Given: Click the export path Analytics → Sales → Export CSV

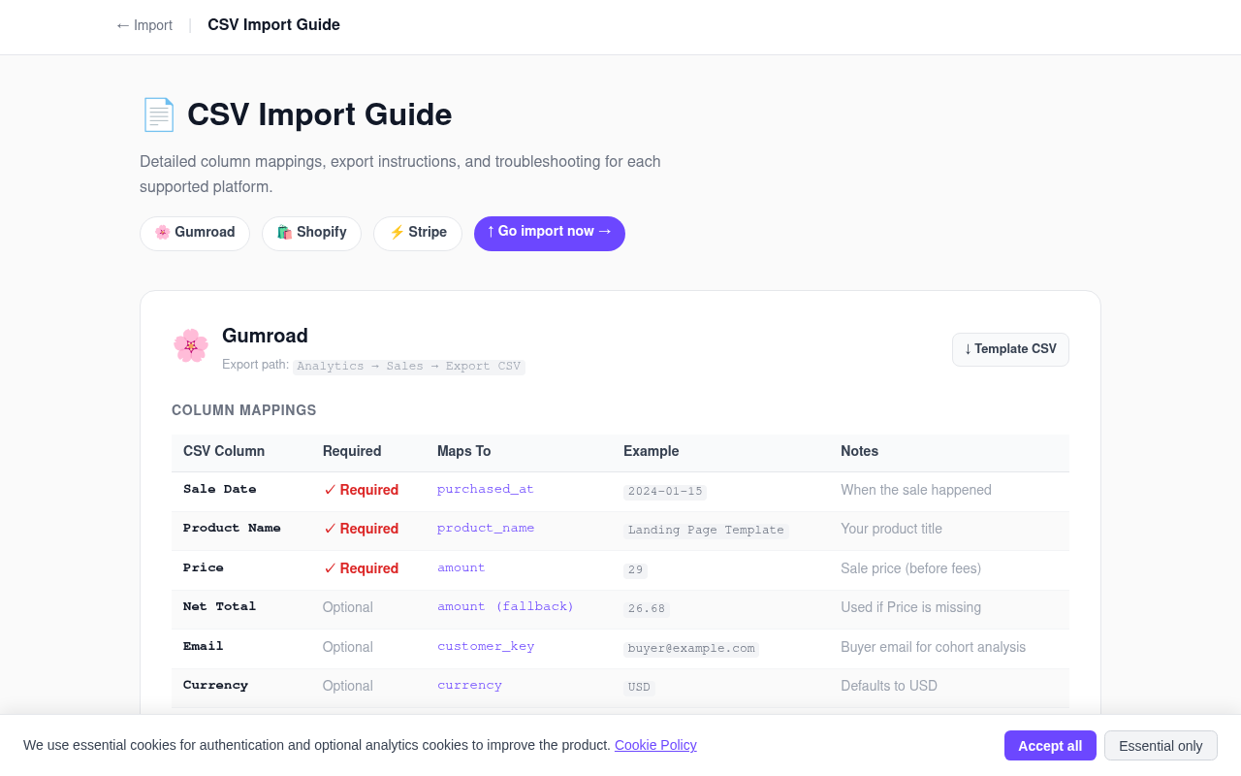Looking at the screenshot, I should tap(409, 367).
